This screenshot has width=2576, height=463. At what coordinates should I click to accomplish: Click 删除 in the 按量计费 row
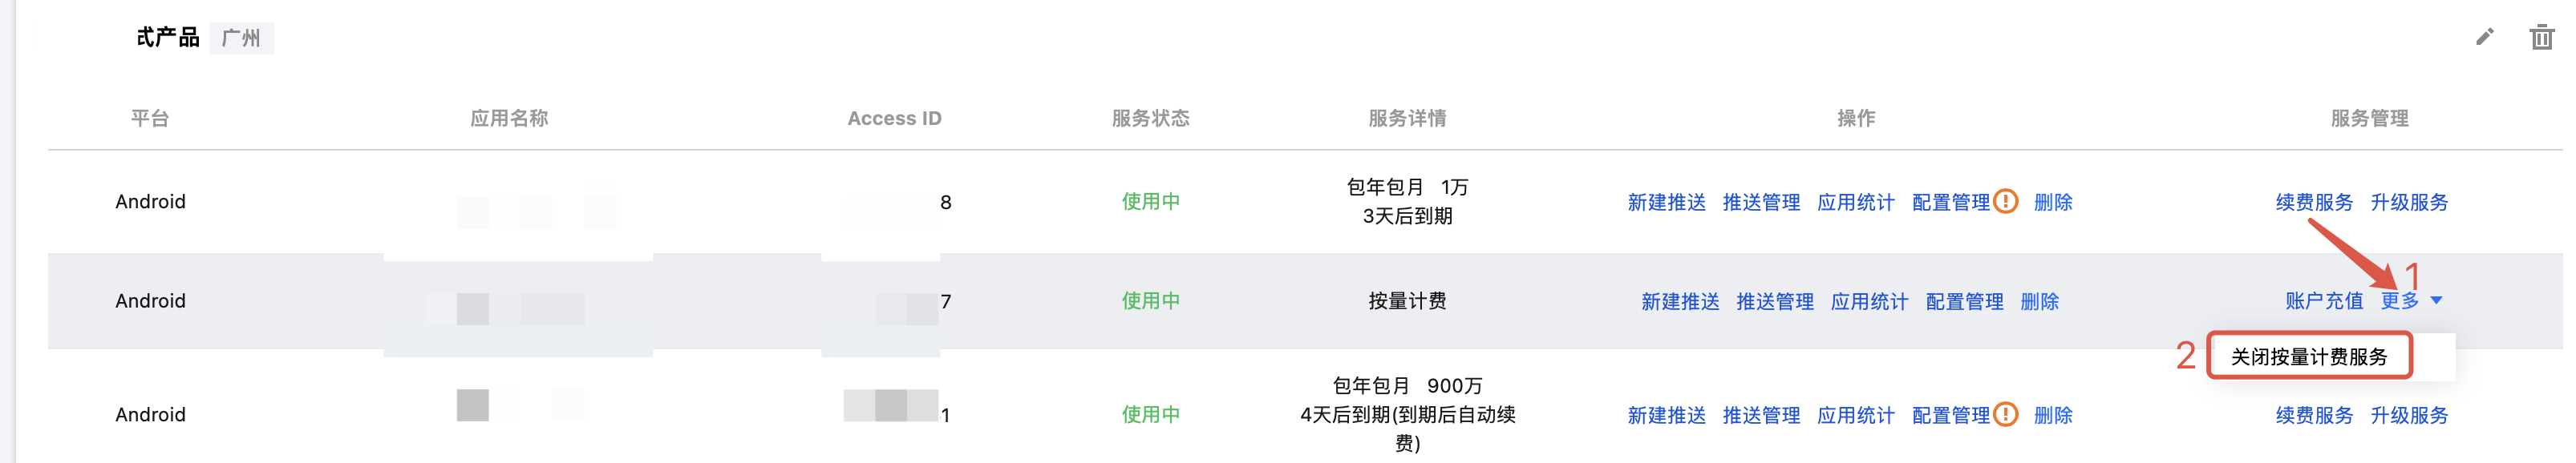(2039, 301)
